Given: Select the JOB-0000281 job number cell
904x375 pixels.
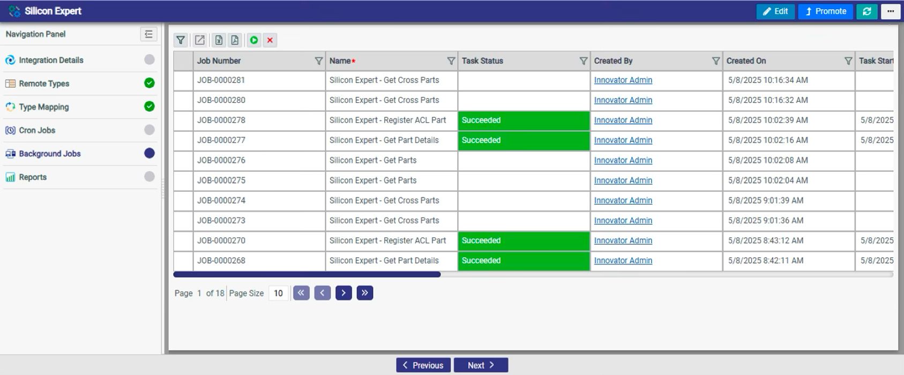Looking at the screenshot, I should pos(259,80).
